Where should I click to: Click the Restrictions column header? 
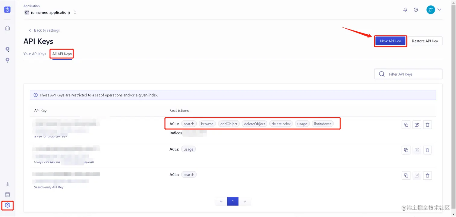179,111
